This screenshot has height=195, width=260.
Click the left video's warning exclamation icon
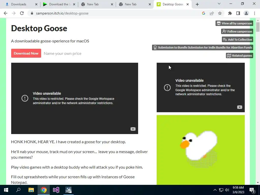[x=25, y=98]
